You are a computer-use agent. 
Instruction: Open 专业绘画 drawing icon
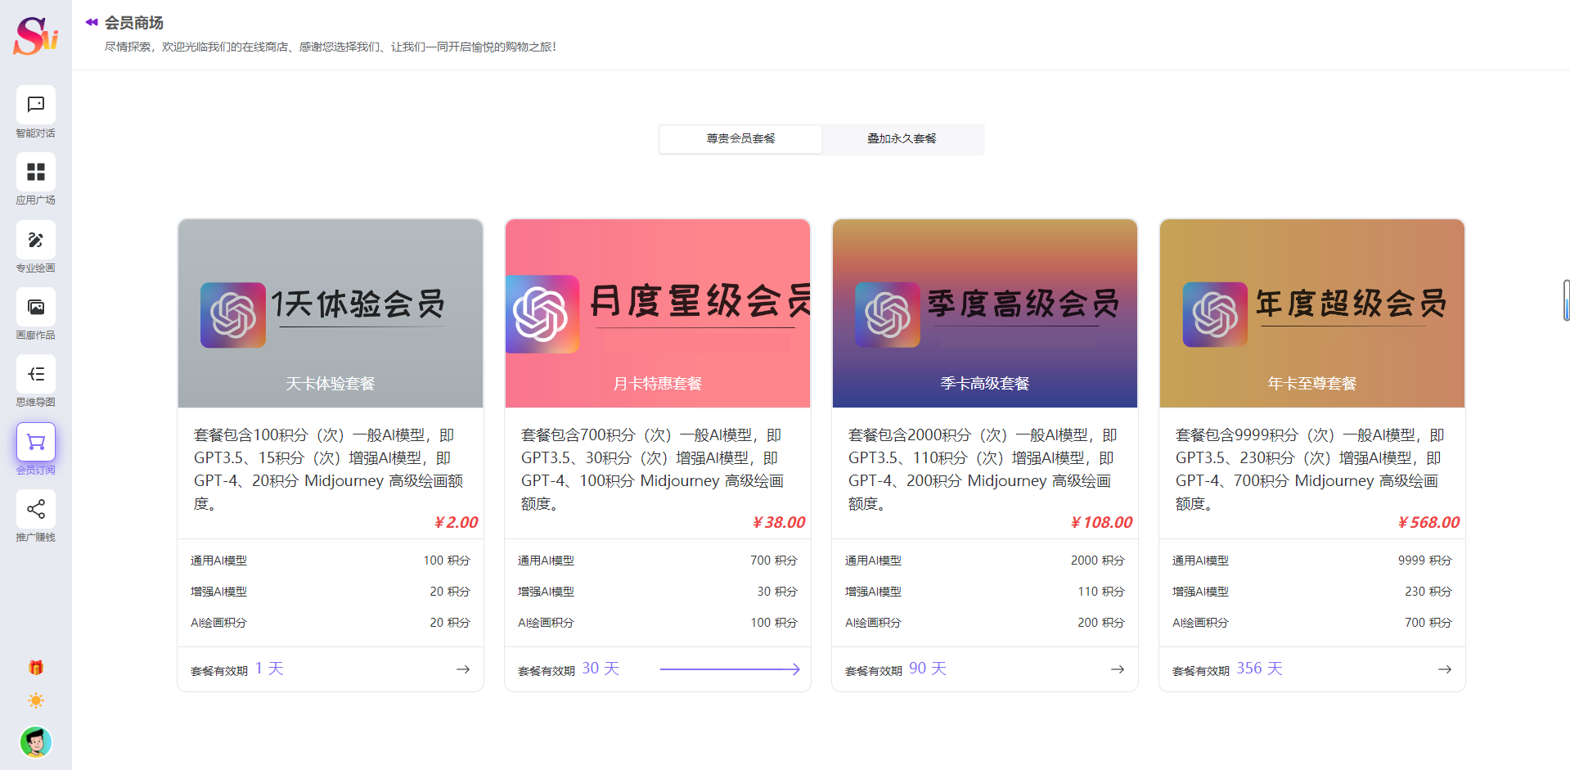pos(36,240)
